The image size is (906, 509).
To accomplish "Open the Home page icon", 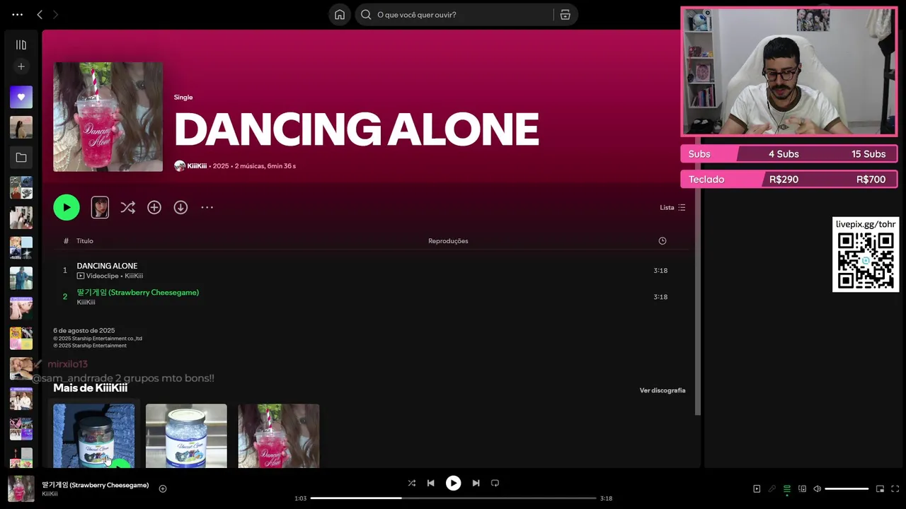I will click(340, 15).
